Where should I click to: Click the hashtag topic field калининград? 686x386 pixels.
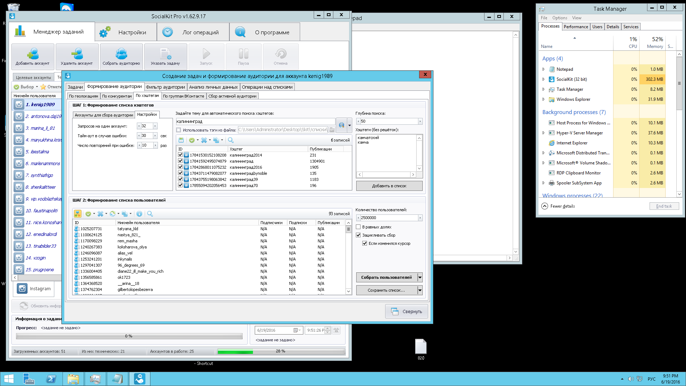tap(255, 122)
